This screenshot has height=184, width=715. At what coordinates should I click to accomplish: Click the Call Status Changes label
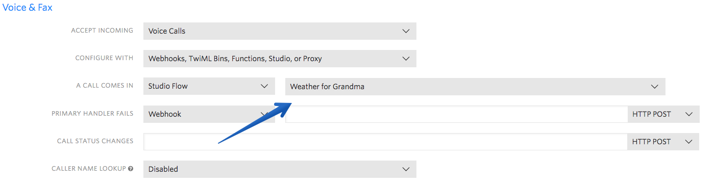tap(95, 141)
